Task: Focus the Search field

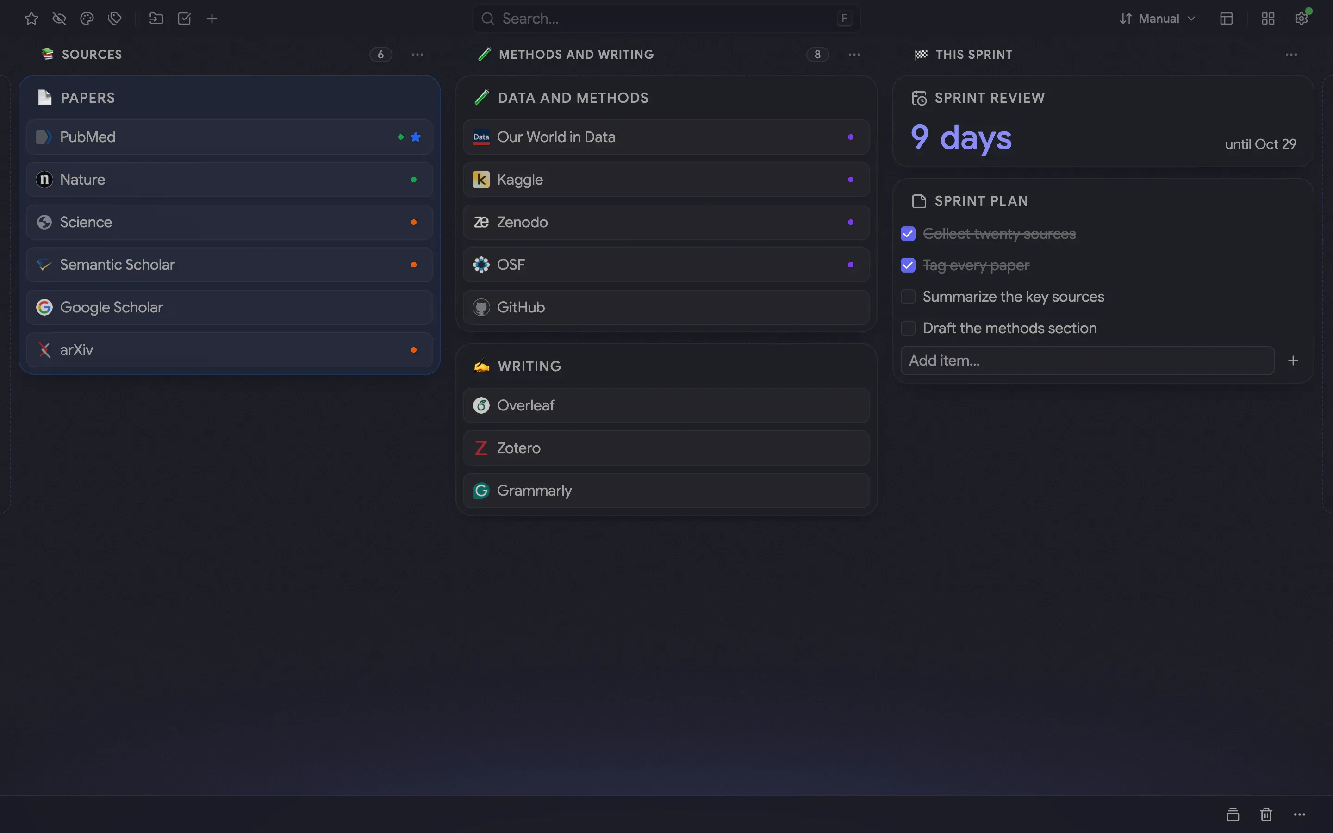Action: [x=666, y=19]
